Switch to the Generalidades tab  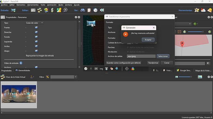pyautogui.click(x=23, y=70)
